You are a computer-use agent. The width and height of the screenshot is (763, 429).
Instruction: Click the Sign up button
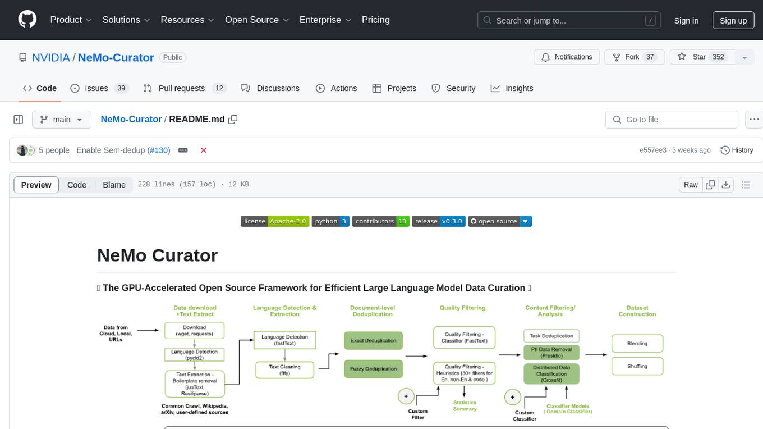coord(733,20)
